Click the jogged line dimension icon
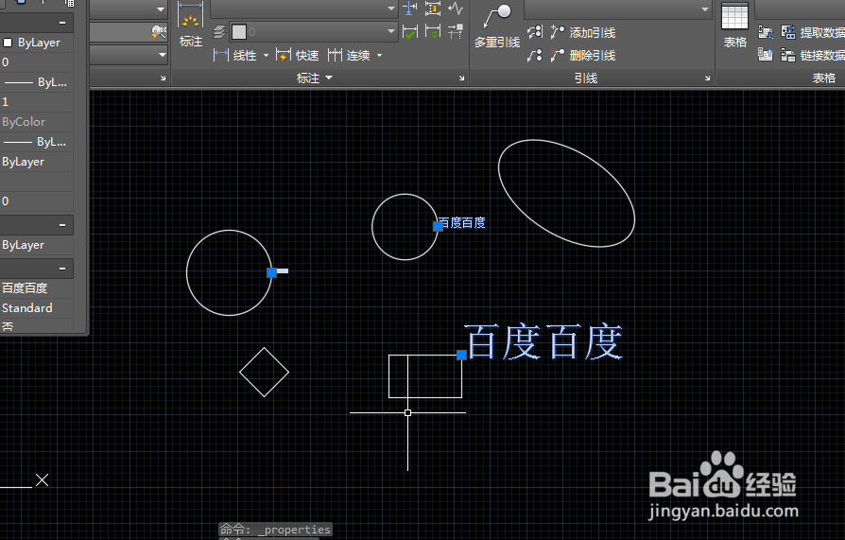 pyautogui.click(x=456, y=9)
